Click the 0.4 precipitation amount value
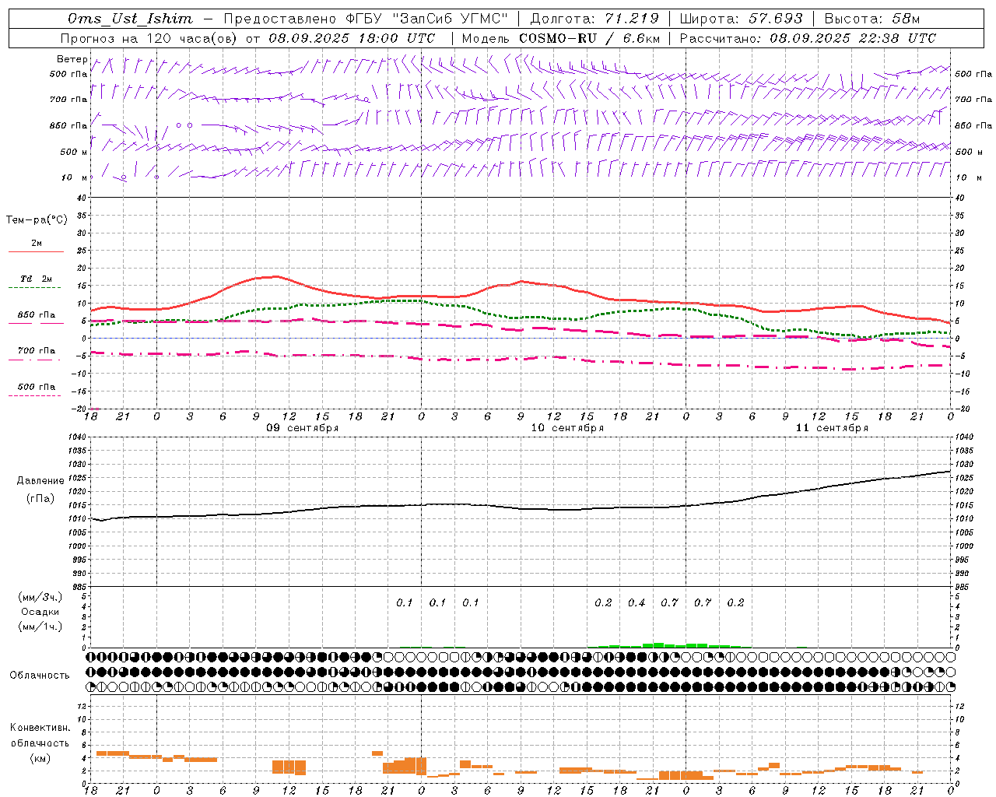The width and height of the screenshot is (996, 797). (637, 603)
